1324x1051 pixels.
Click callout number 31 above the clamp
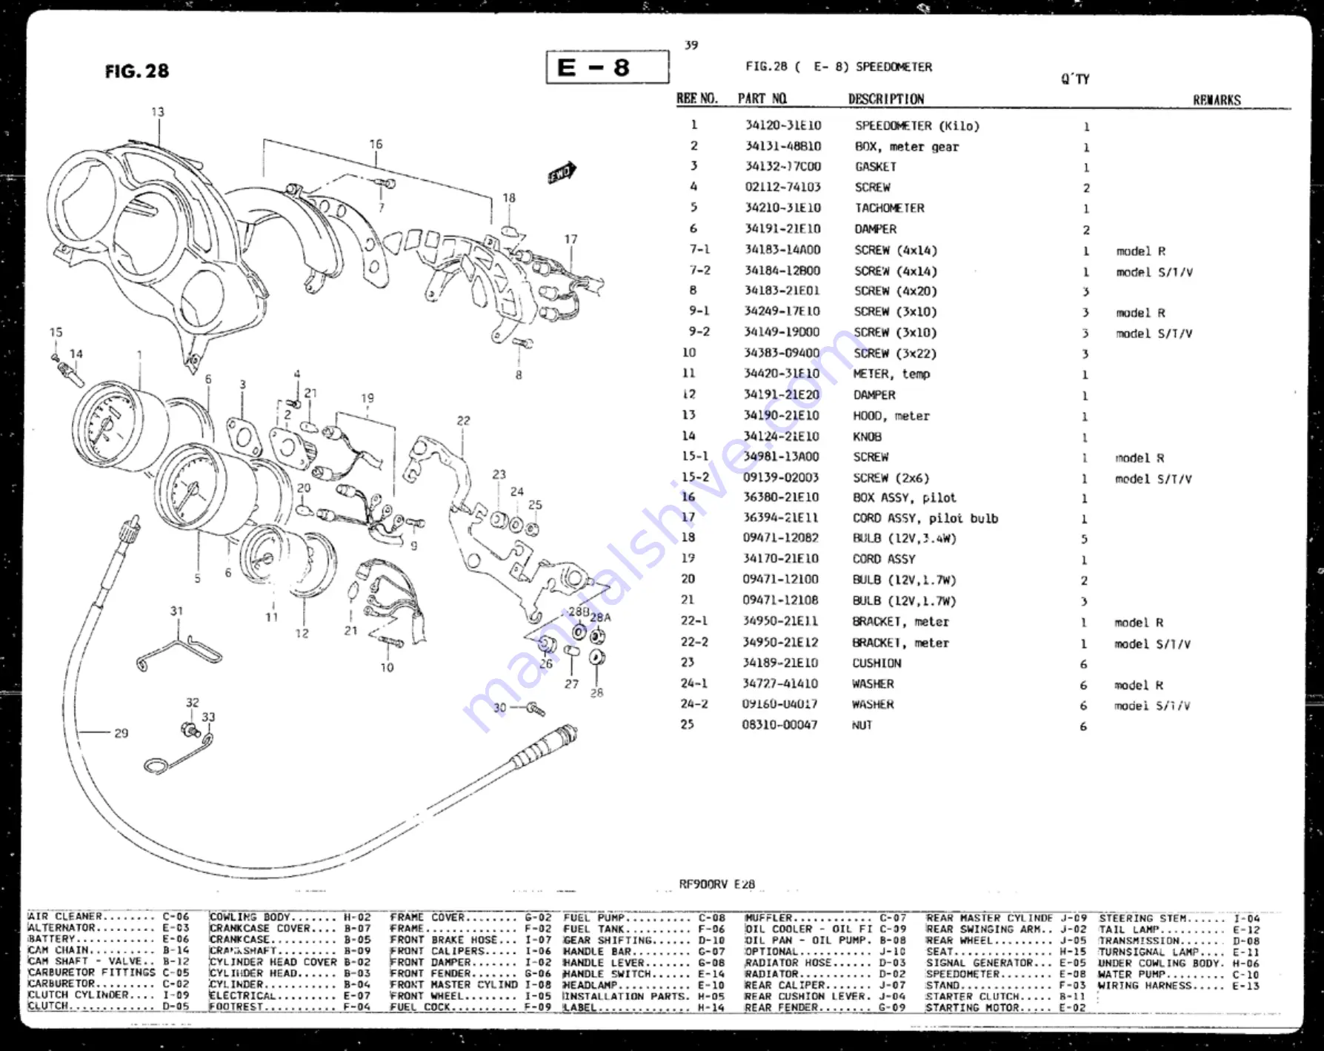coord(176,611)
